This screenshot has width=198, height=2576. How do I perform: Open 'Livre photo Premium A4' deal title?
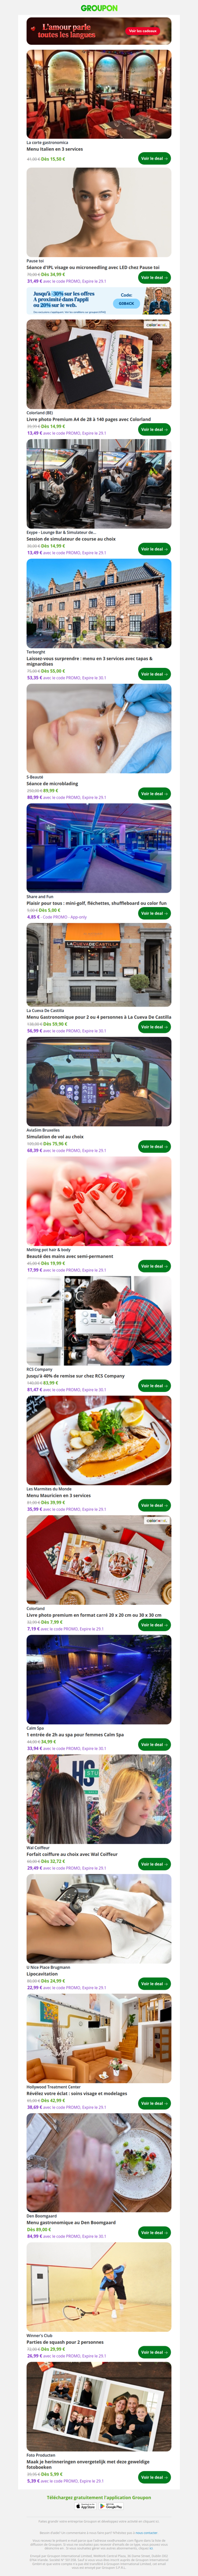coord(89,419)
